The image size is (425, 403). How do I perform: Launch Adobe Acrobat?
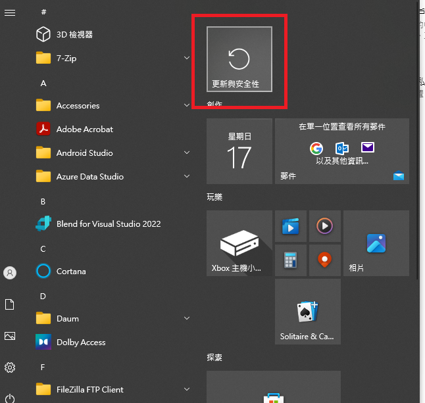(x=113, y=129)
